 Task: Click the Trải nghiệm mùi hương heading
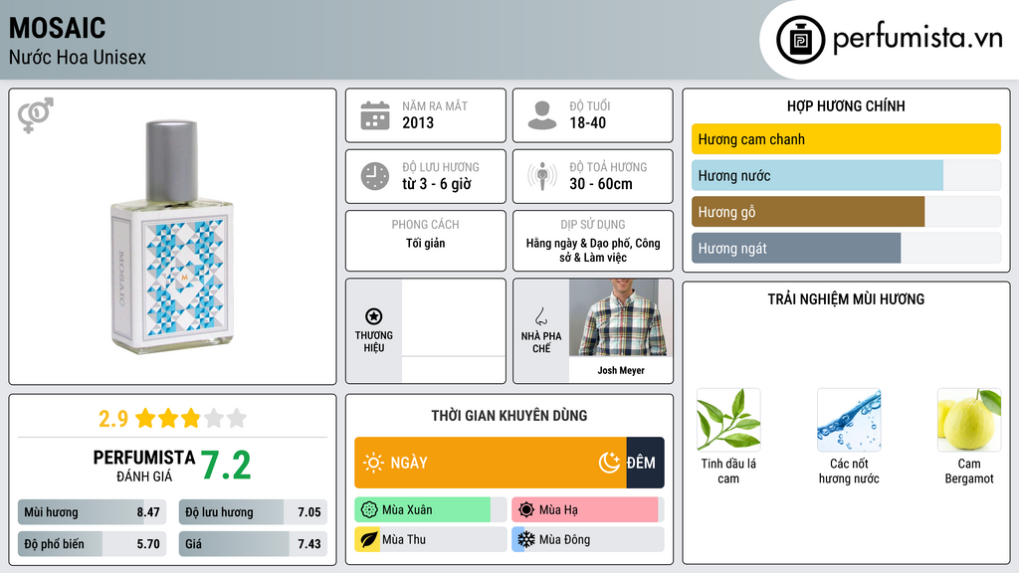pos(846,299)
